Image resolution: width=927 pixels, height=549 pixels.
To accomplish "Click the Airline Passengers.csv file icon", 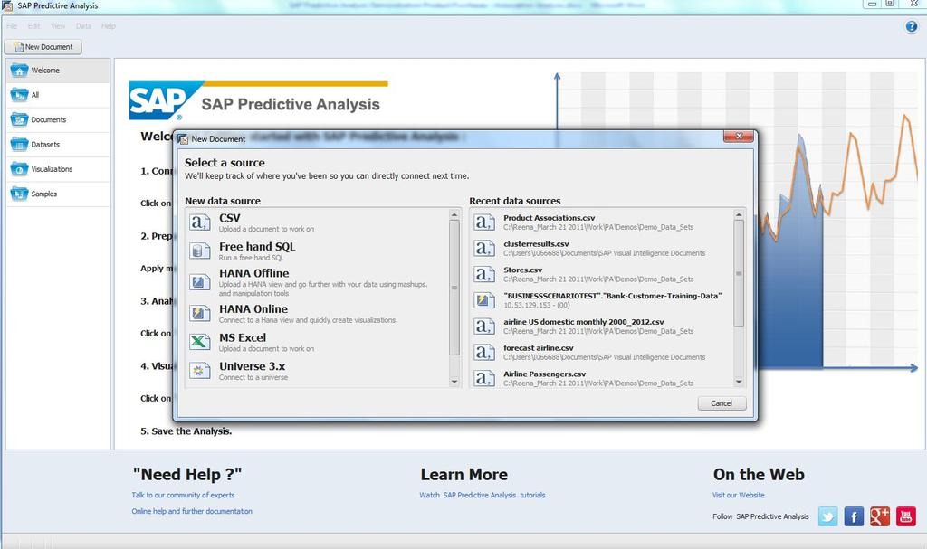I will (x=484, y=377).
